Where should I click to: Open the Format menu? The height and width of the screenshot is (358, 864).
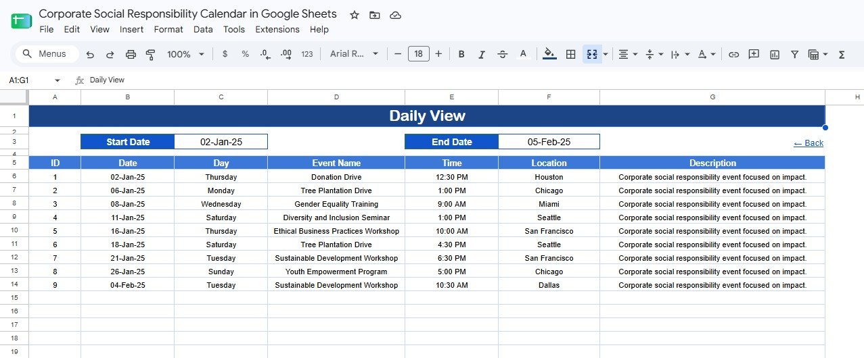click(x=168, y=29)
